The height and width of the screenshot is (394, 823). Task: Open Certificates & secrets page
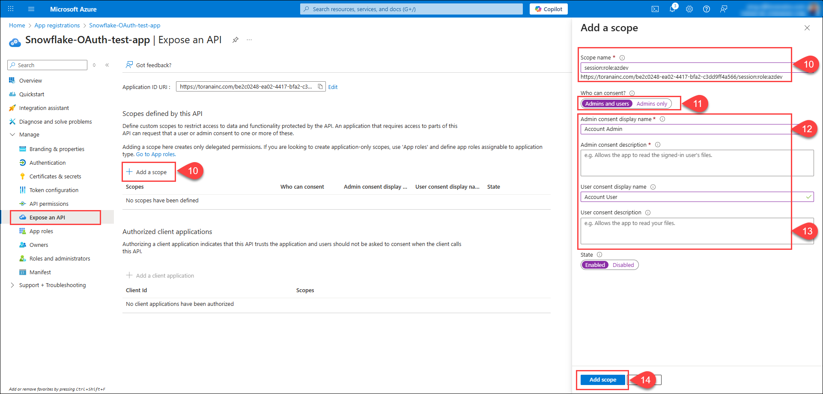coord(55,176)
